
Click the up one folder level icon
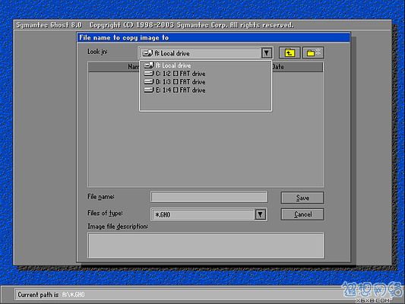(290, 52)
